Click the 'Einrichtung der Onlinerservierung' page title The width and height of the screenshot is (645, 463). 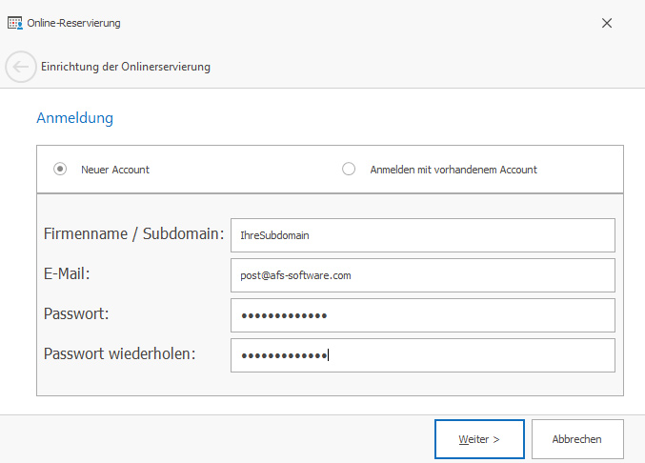point(126,67)
